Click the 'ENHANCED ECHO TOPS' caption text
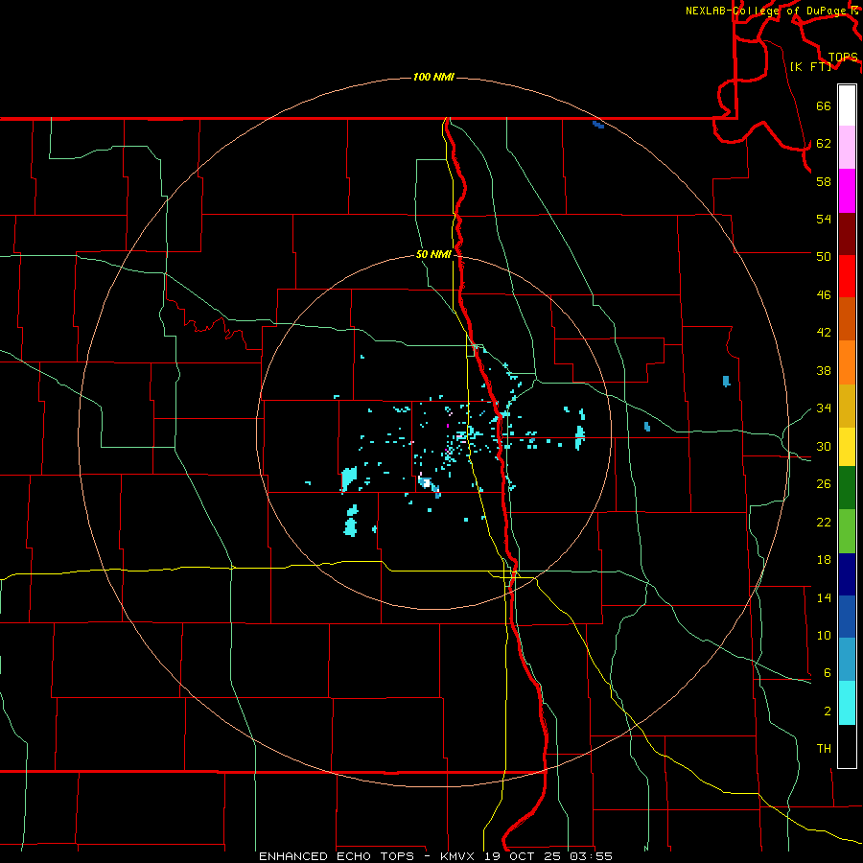 337,856
